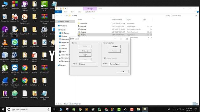Switch to the Share ribbon tab
The height and width of the screenshot is (112, 200).
pos(73,12)
